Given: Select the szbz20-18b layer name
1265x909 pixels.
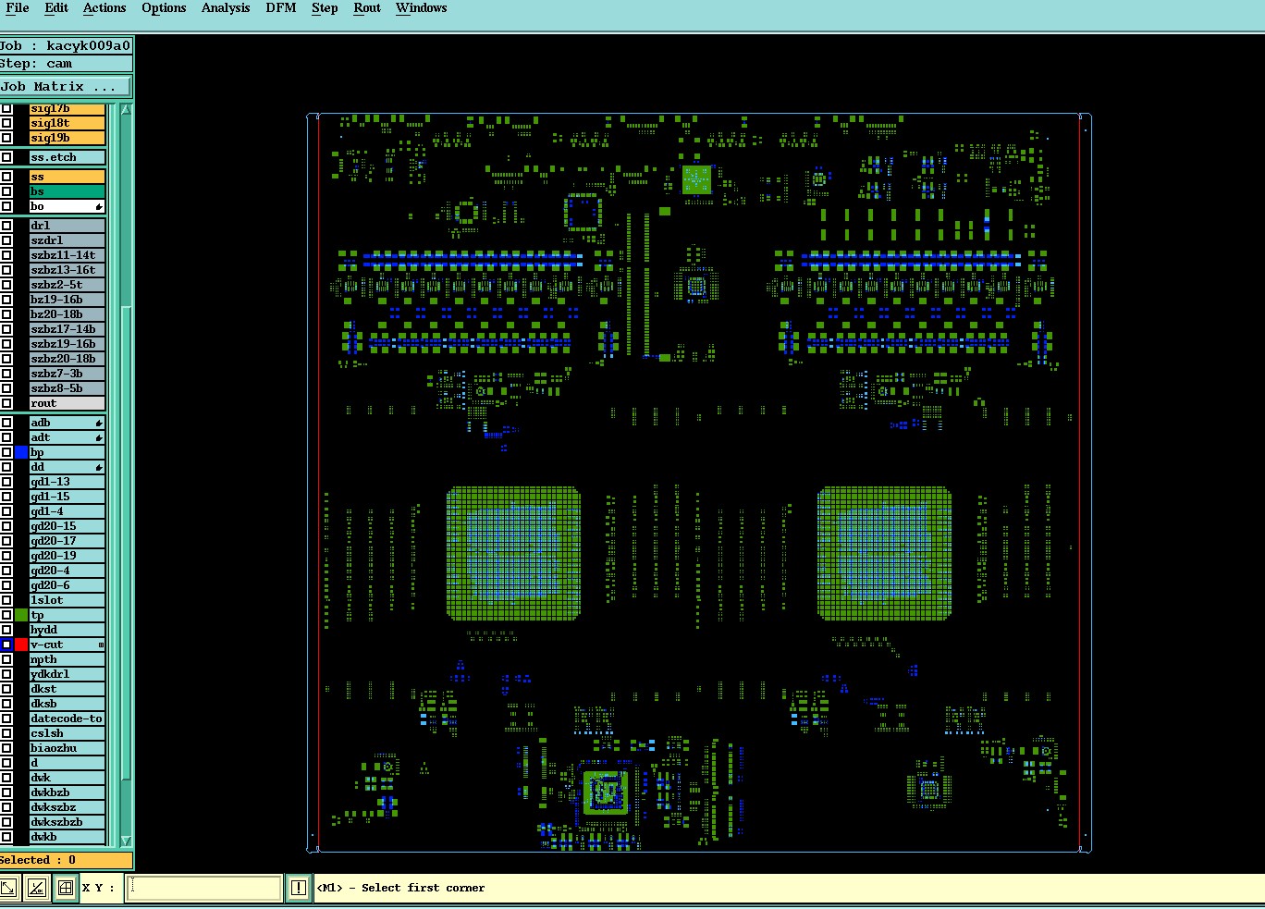Looking at the screenshot, I should click(67, 359).
